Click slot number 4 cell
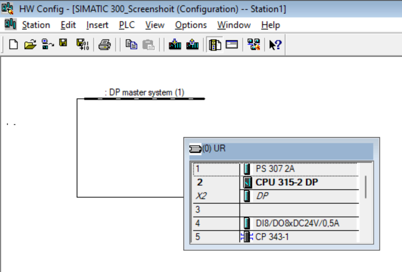This screenshot has width=402, height=272. click(216, 223)
